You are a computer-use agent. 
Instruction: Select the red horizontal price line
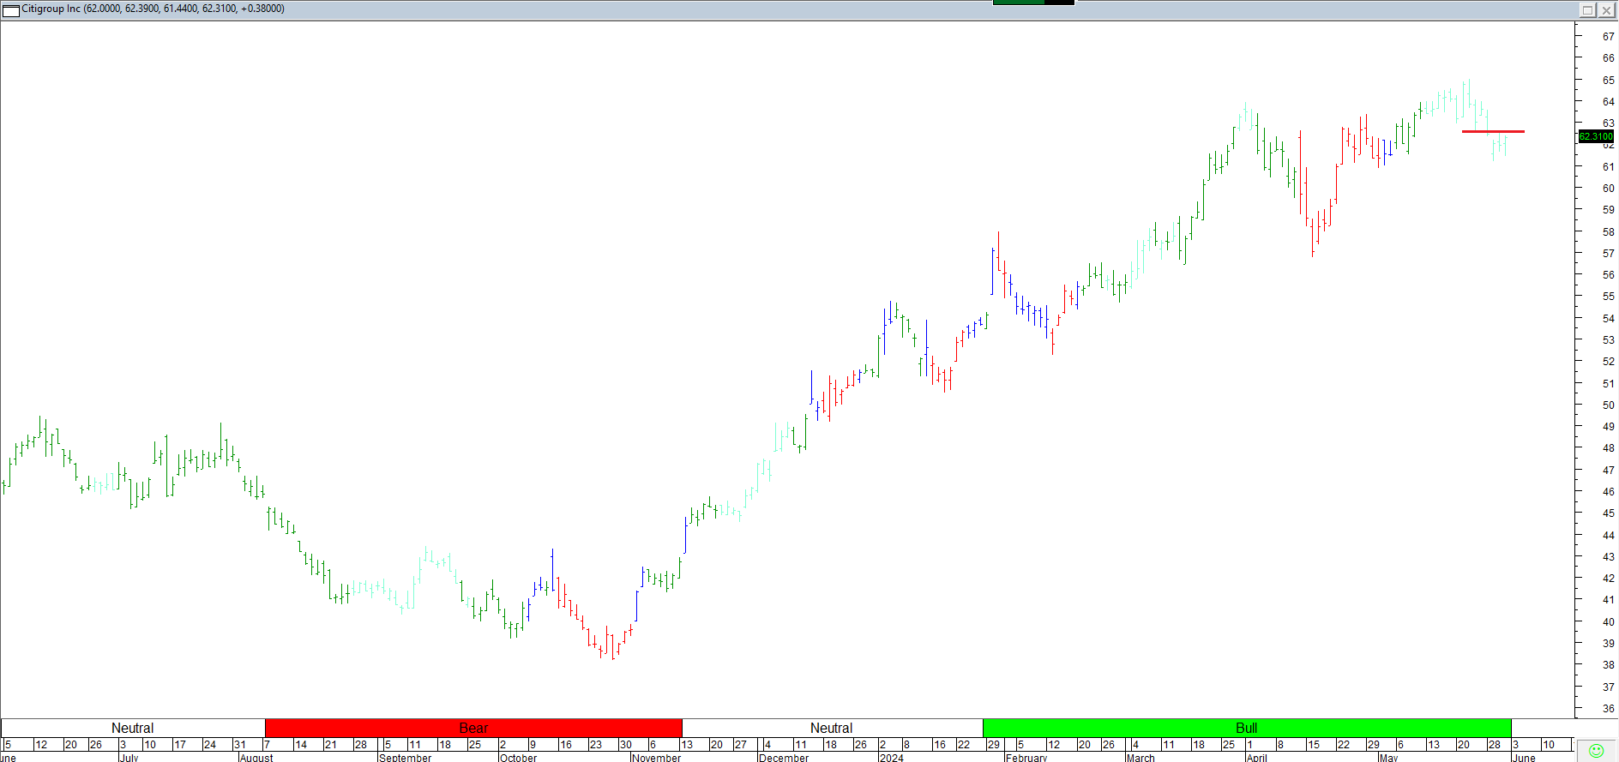click(x=1493, y=131)
